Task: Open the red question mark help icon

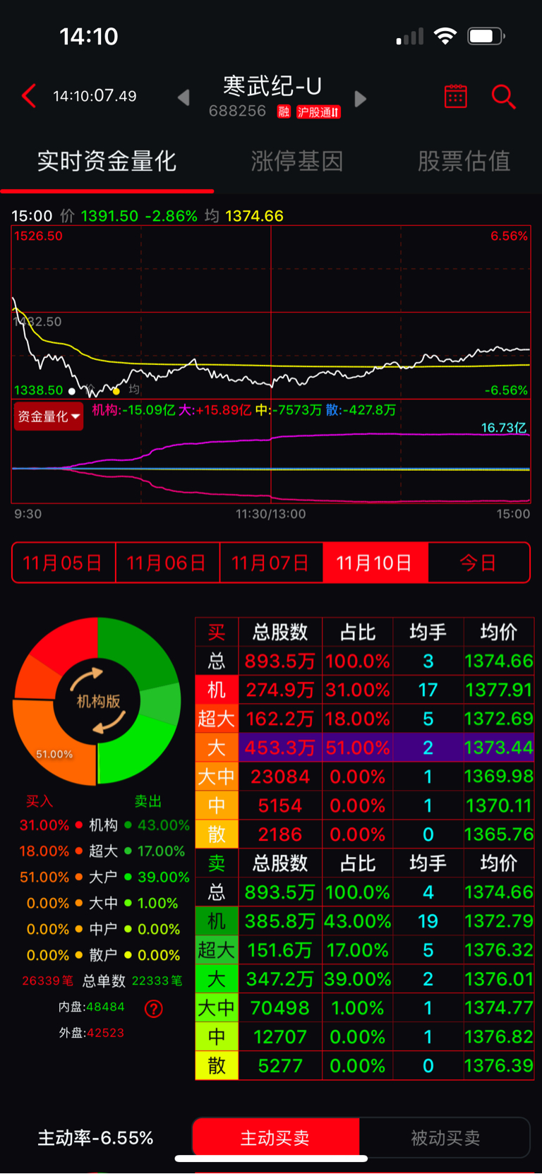Action: (x=153, y=1009)
